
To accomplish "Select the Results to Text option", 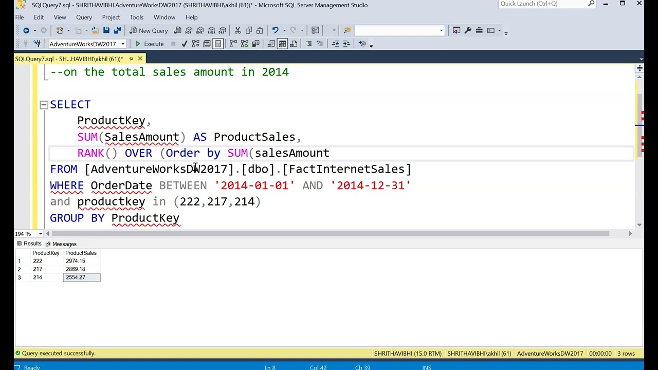I will click(271, 44).
